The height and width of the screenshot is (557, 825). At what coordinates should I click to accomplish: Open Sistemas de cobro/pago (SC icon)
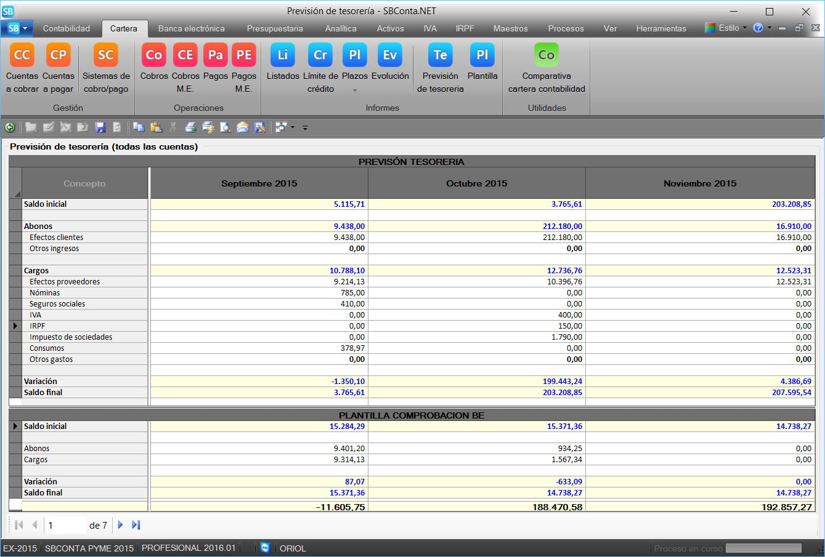tap(106, 55)
